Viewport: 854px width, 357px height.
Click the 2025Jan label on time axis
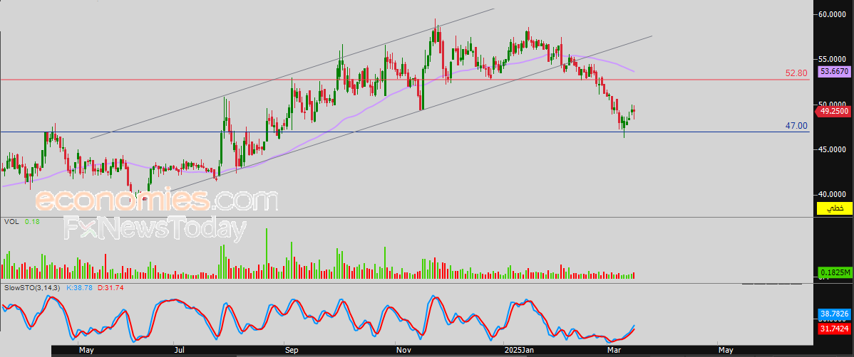click(518, 351)
